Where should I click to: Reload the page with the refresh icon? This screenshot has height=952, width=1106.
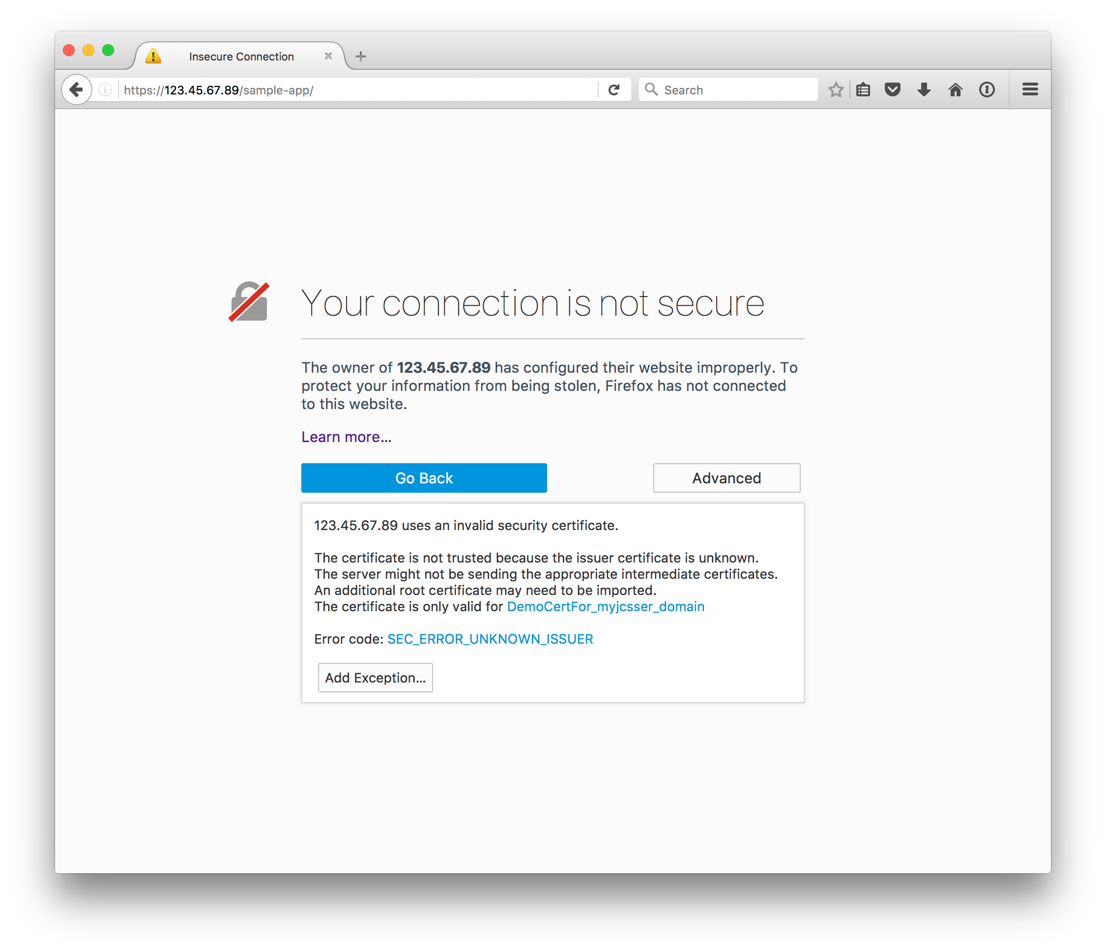pos(614,89)
